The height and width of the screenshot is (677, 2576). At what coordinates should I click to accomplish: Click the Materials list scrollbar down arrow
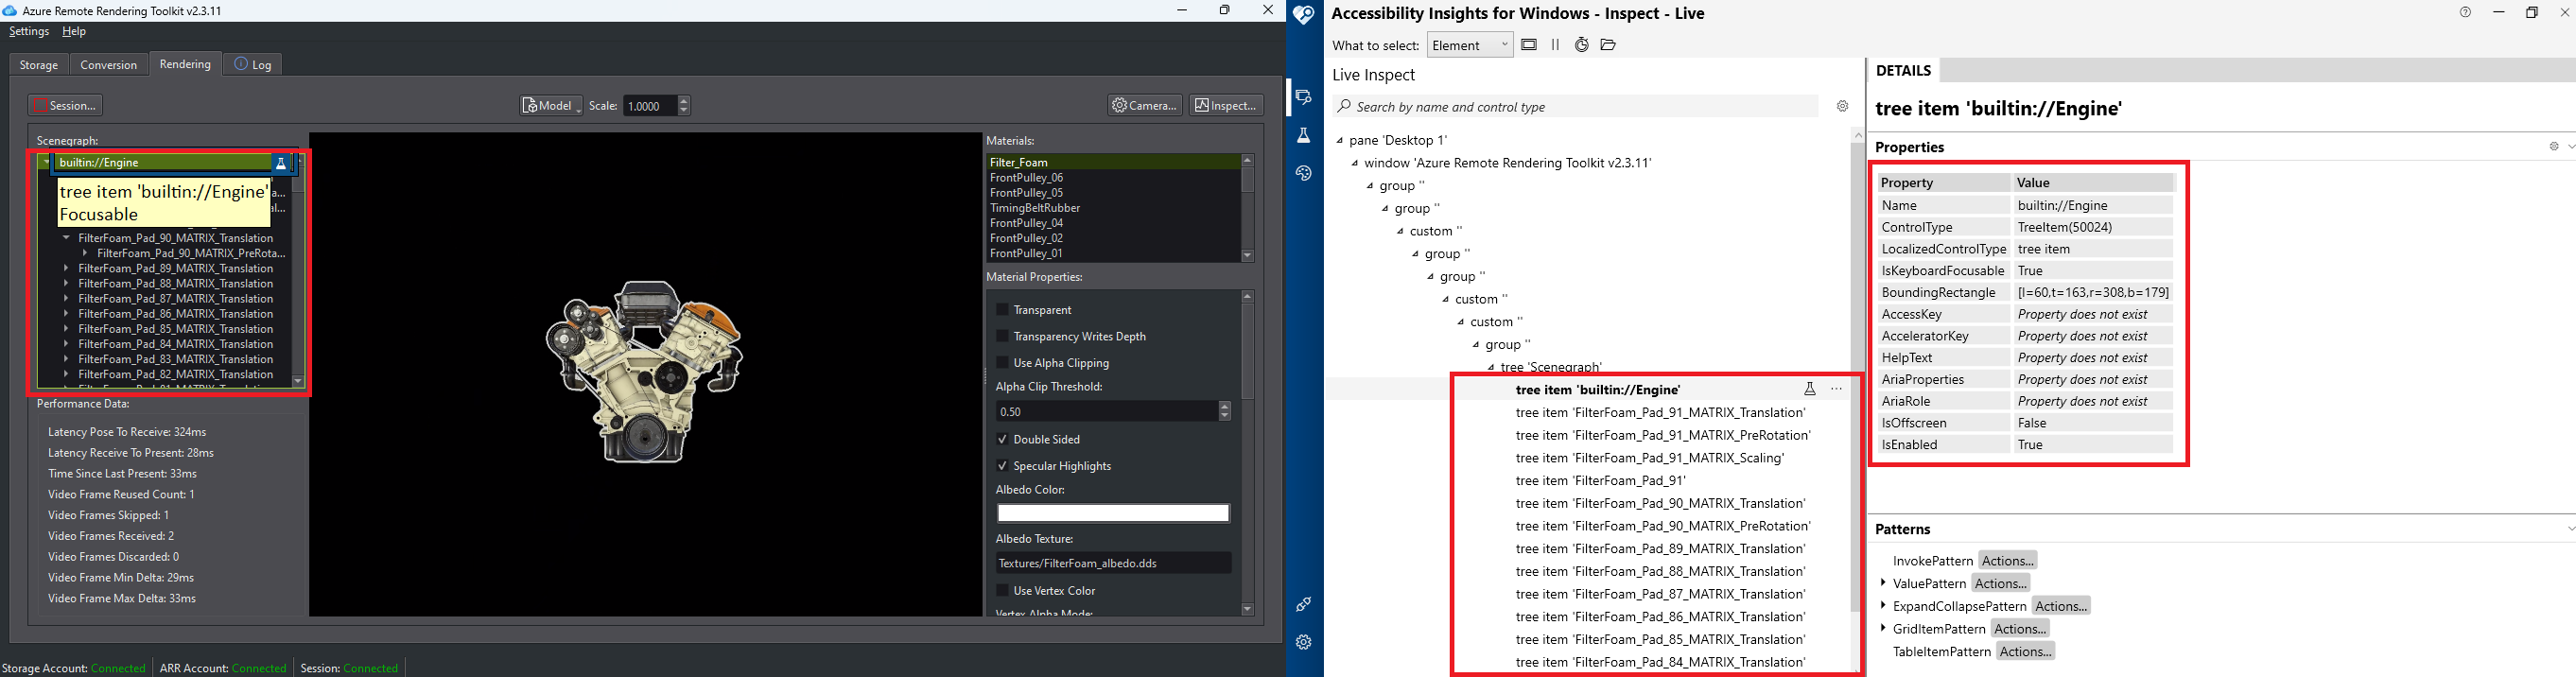click(1247, 256)
